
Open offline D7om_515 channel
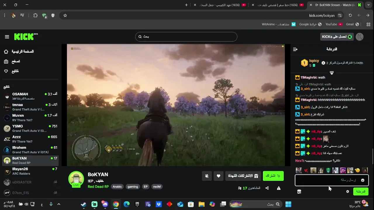tap(30, 193)
